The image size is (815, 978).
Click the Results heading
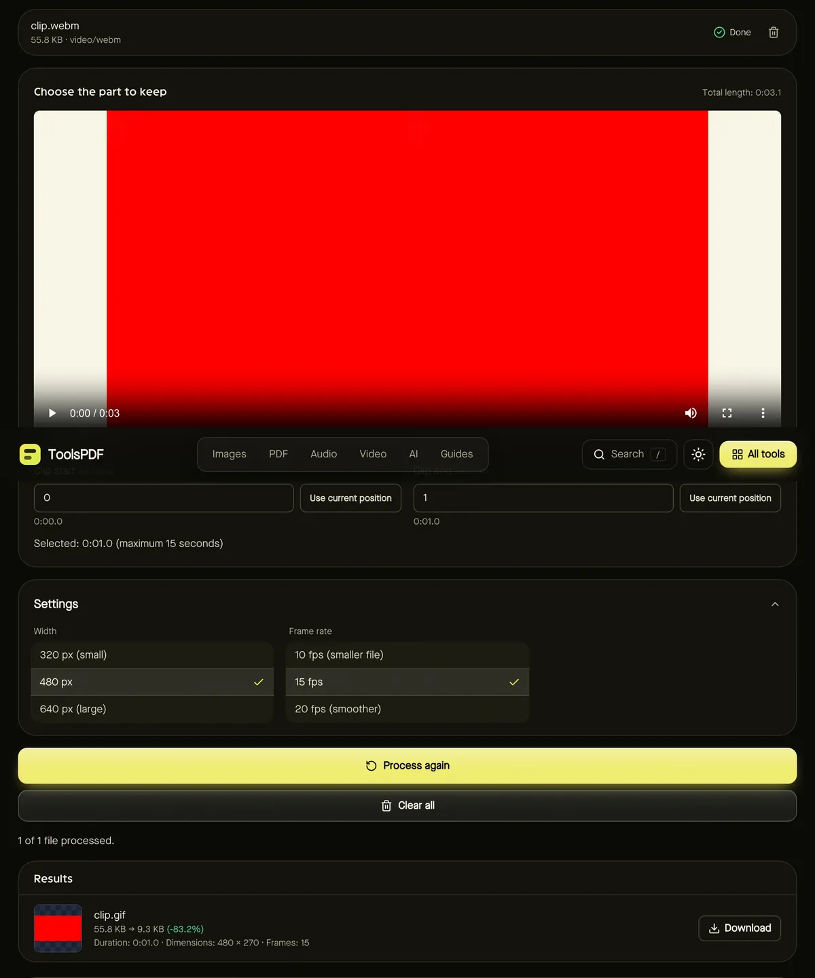coord(53,879)
